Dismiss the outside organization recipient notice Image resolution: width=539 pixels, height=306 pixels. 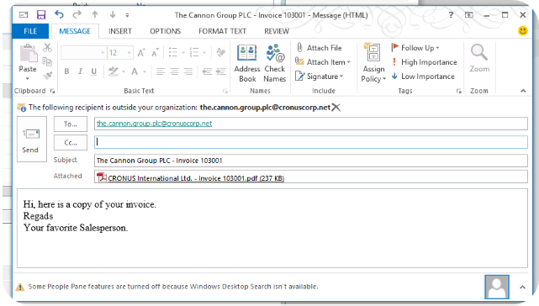336,108
